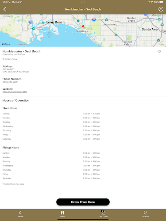This screenshot has height=221, width=166.
Task: Tap the store address text
Action: tap(16, 70)
